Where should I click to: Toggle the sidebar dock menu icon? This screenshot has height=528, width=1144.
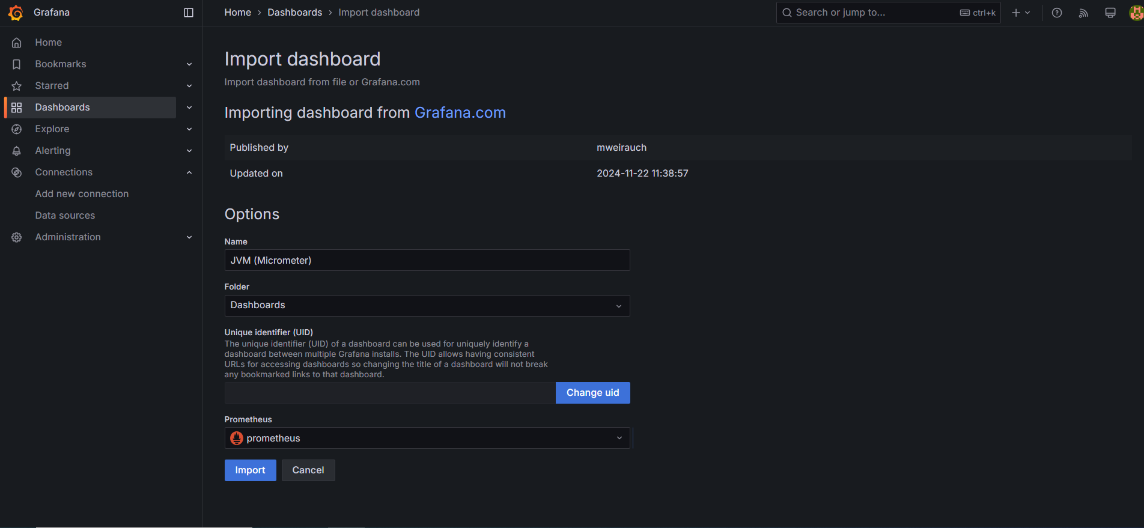(x=189, y=13)
